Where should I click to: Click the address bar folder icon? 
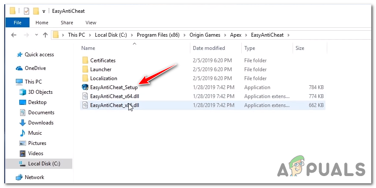[56, 35]
